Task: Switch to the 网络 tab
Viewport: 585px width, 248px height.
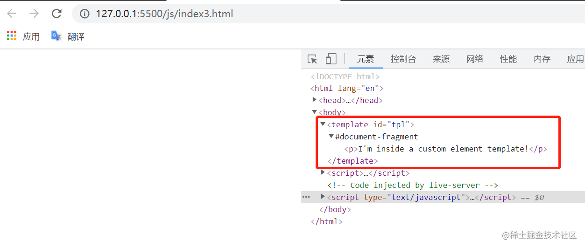Action: tap(475, 59)
